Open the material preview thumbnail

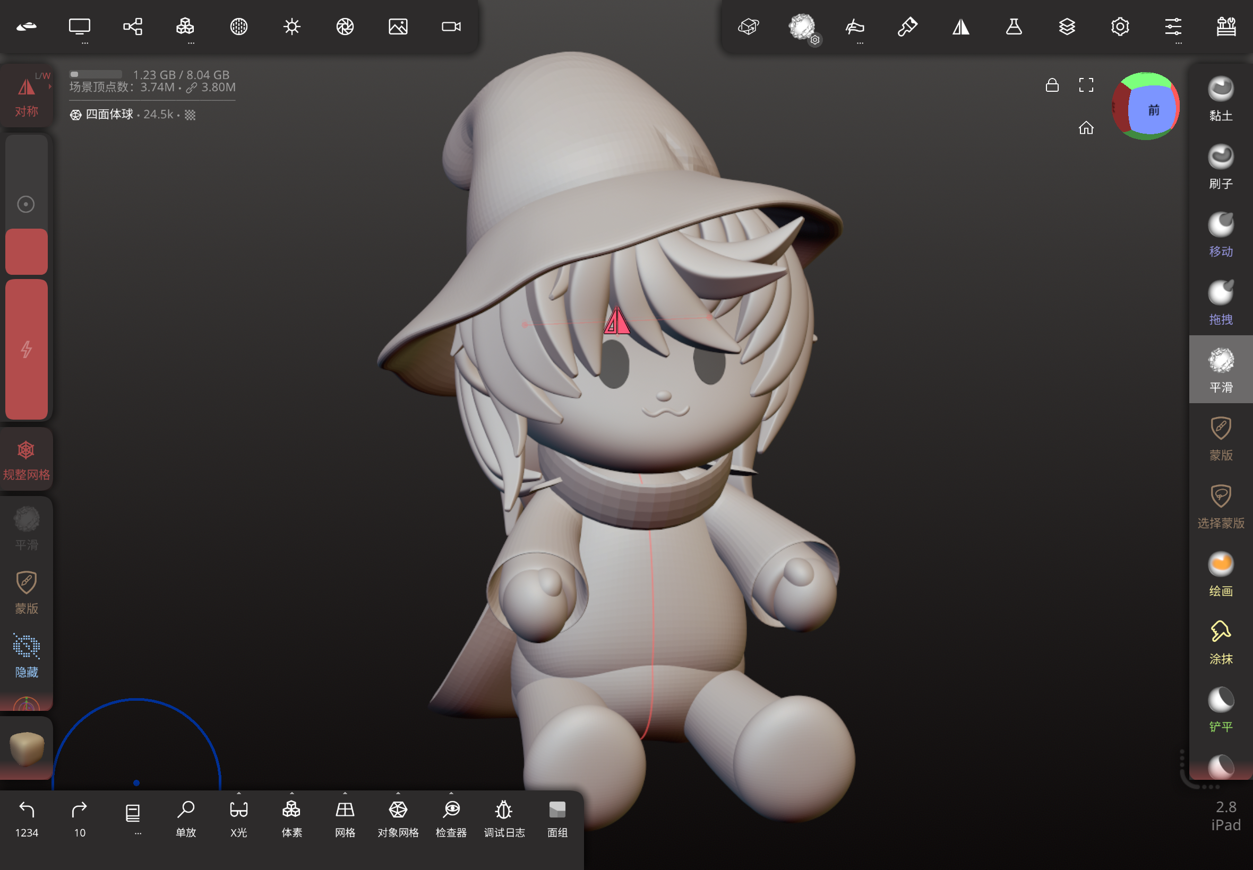pos(26,747)
